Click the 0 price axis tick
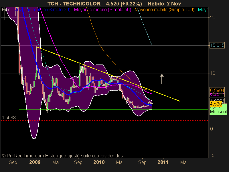The height and width of the screenshot is (172, 229). pos(212,129)
